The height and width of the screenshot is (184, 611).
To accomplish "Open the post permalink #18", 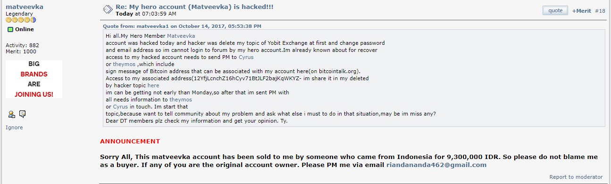I will 600,11.
